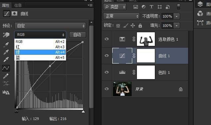Click the 背景 layer photo thumbnail

(x=122, y=89)
